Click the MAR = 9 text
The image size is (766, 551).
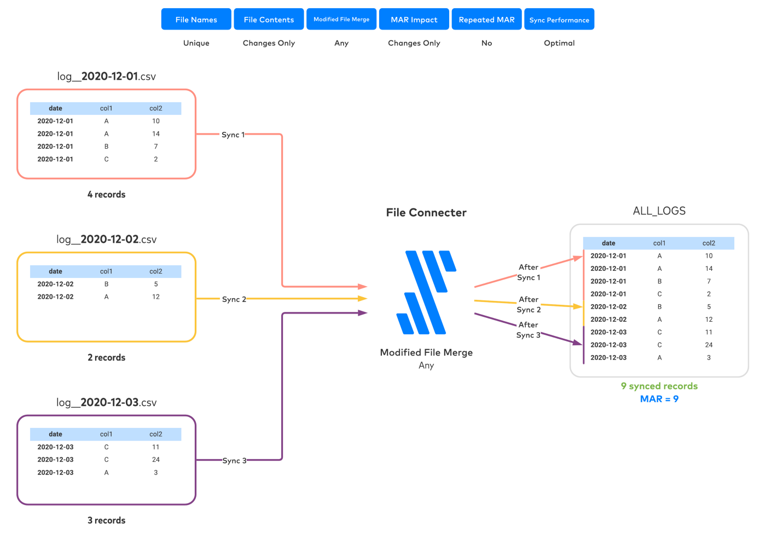coord(659,399)
